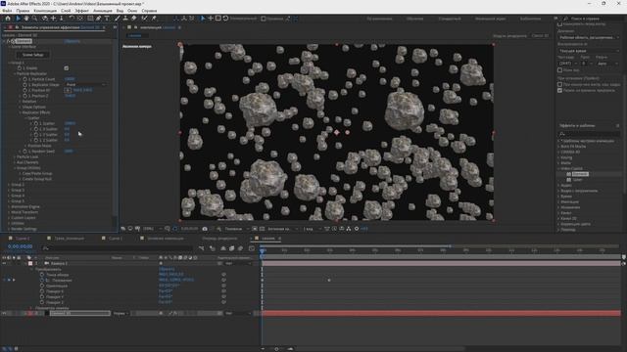Select the Selection arrow tool
The width and height of the screenshot is (627, 352).
(18, 19)
